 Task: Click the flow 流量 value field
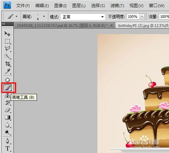(x=164, y=16)
